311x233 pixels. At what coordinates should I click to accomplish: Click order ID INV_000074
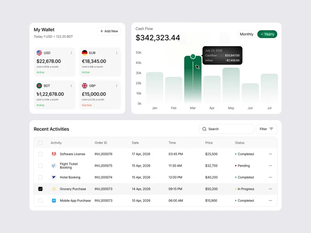(x=103, y=177)
